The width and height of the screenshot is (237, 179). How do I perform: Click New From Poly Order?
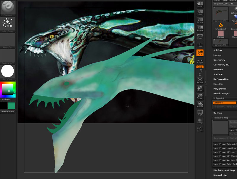click(225, 164)
